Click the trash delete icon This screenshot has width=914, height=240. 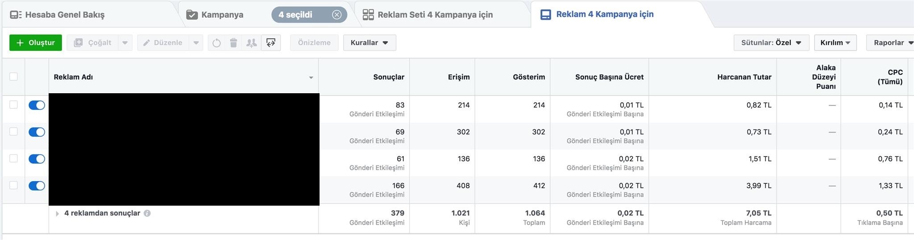pyautogui.click(x=233, y=43)
